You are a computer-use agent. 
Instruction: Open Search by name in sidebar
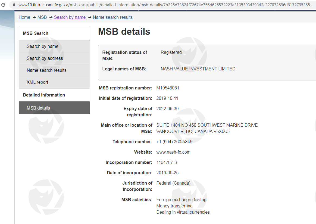coord(42,46)
